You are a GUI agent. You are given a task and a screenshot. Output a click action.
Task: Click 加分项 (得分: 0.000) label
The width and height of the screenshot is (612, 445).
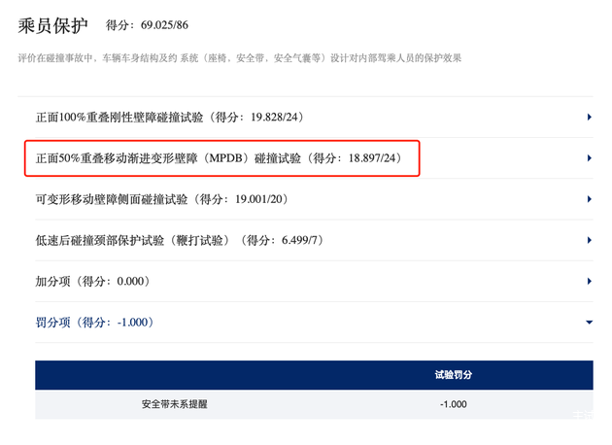pos(91,282)
